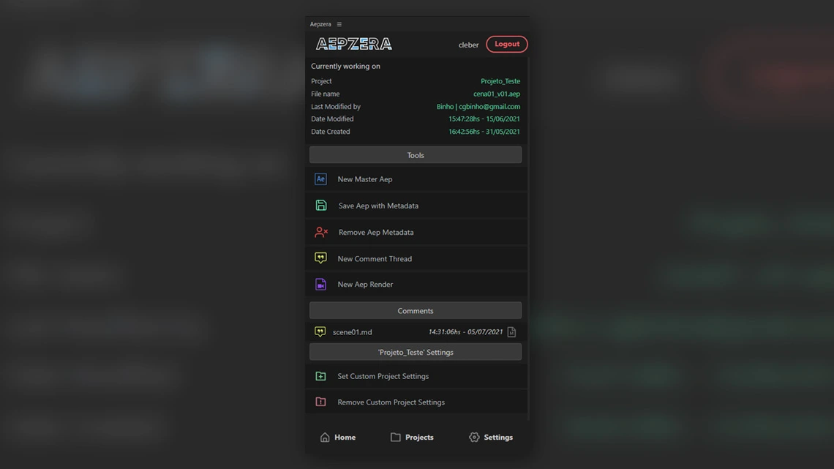Select New Master Aep tool

coord(416,179)
